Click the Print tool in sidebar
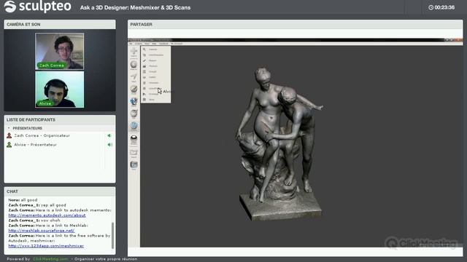The width and height of the screenshot is (467, 262). tap(134, 165)
